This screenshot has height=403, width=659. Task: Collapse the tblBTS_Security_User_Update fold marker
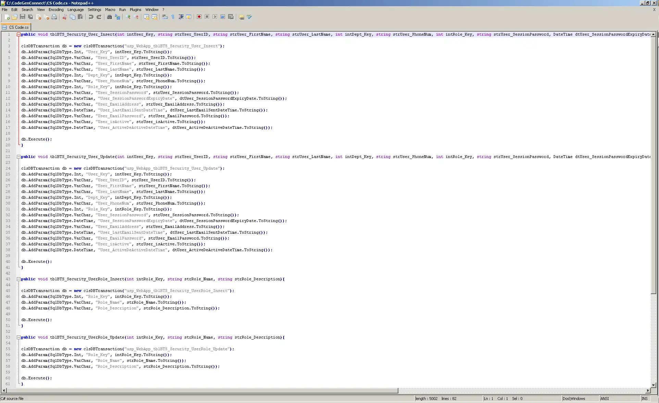(18, 157)
